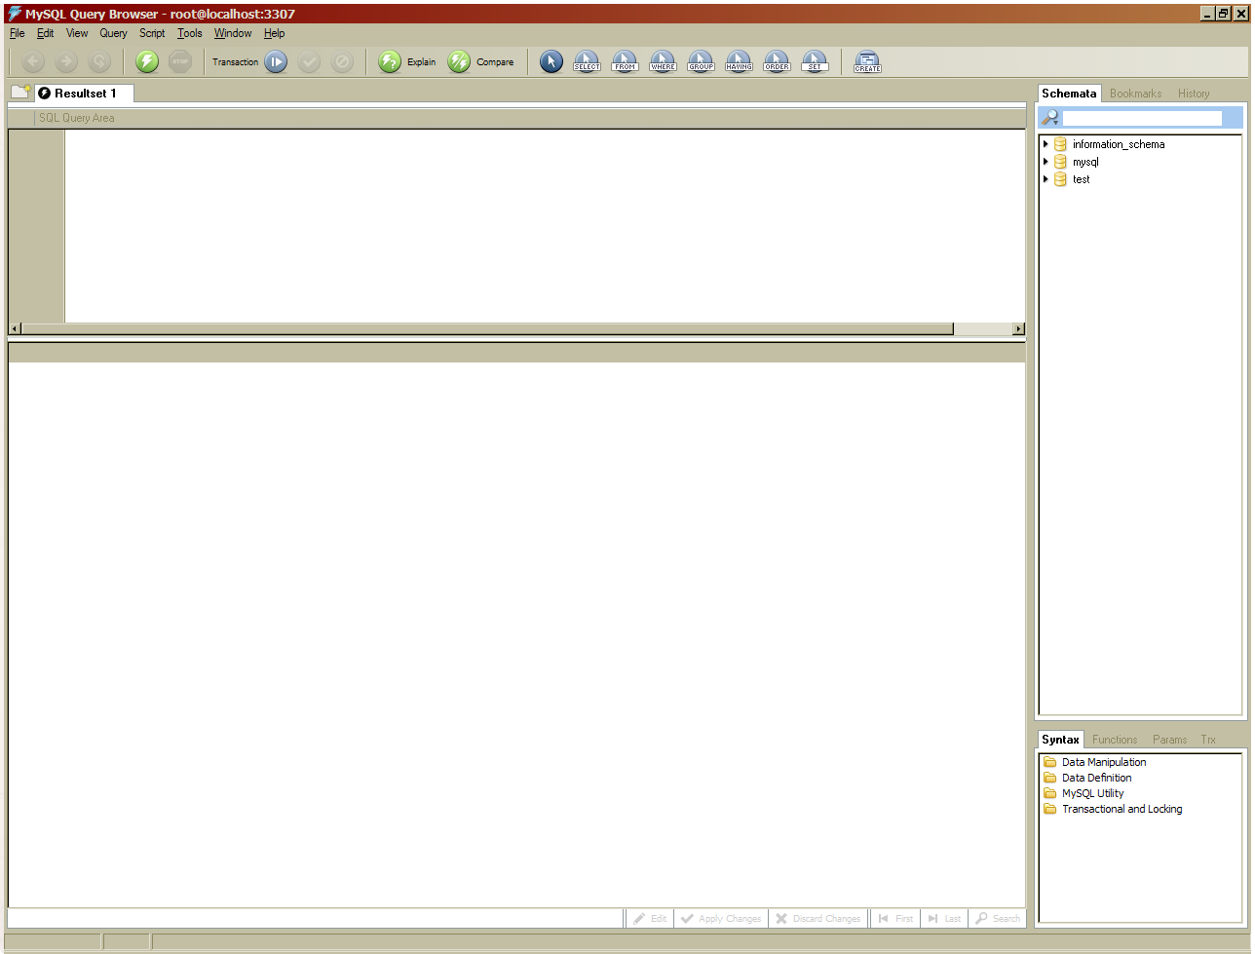The image size is (1255, 954).
Task: Go back to the previous query
Action: point(33,62)
